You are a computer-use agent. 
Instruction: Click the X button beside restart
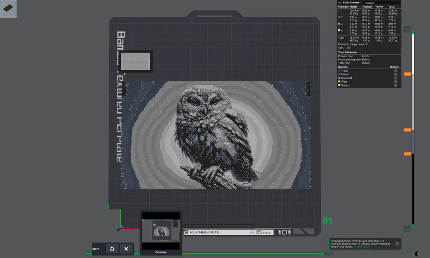(x=126, y=249)
